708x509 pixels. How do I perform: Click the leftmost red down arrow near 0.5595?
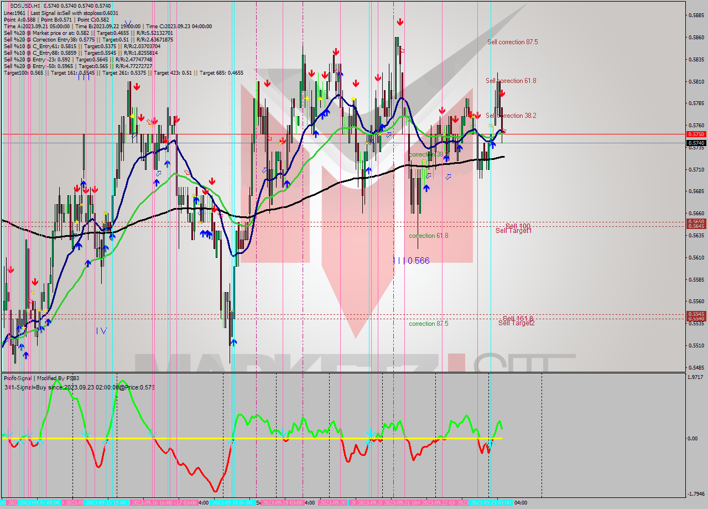(10, 271)
